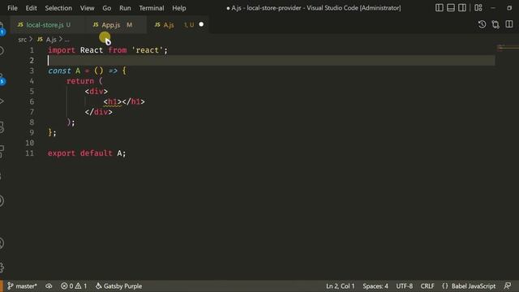Select file encoding UTF-8
The height and width of the screenshot is (292, 519).
(405, 286)
